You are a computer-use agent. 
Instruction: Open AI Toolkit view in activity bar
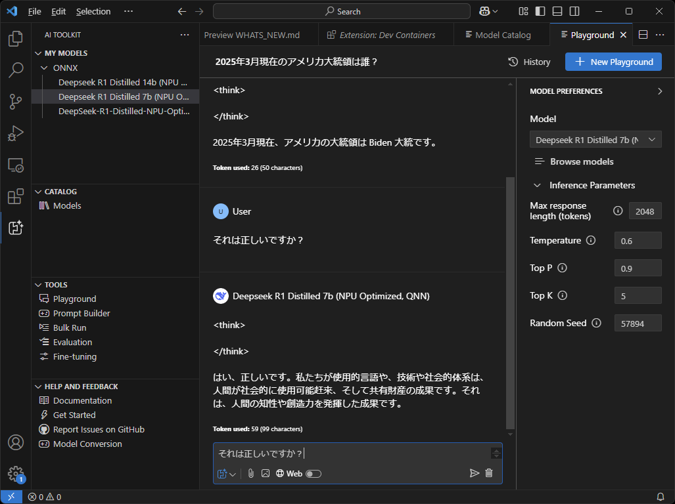[16, 228]
